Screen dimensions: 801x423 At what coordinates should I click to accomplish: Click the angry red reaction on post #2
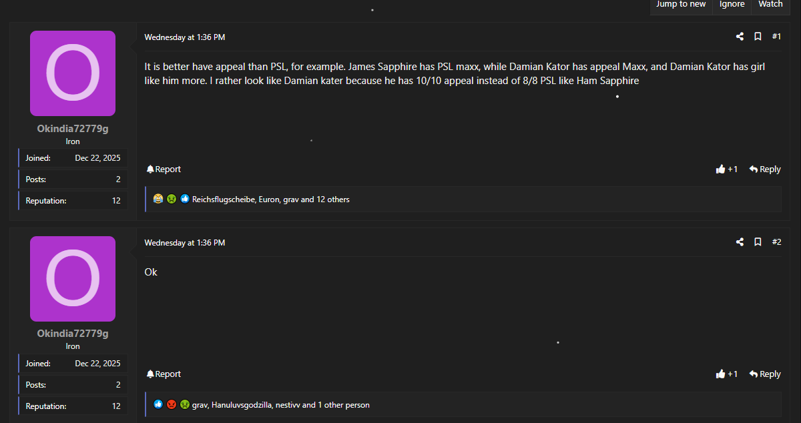pyautogui.click(x=172, y=404)
